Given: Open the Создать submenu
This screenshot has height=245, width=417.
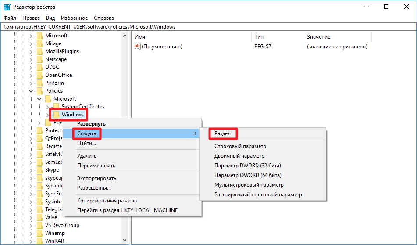Looking at the screenshot, I should [132, 133].
